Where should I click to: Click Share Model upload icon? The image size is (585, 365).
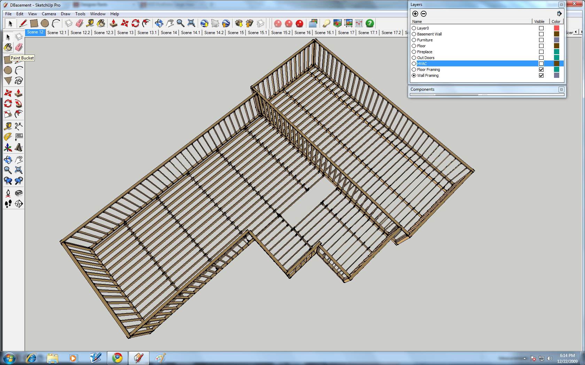coord(249,23)
